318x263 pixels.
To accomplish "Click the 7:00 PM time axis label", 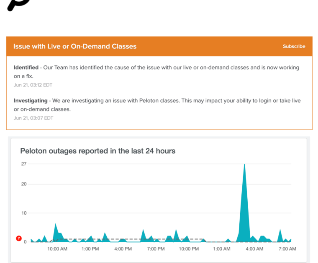I will click(156, 249).
